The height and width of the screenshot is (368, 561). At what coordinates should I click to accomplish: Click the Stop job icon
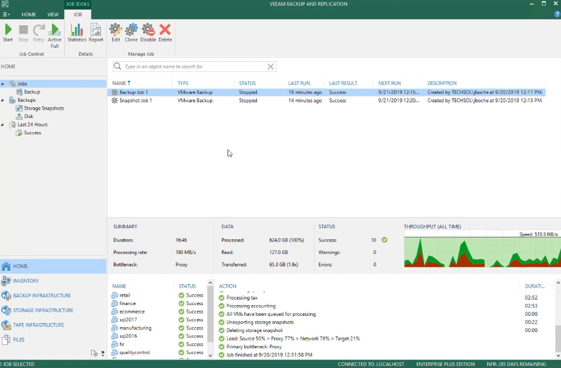tap(23, 33)
